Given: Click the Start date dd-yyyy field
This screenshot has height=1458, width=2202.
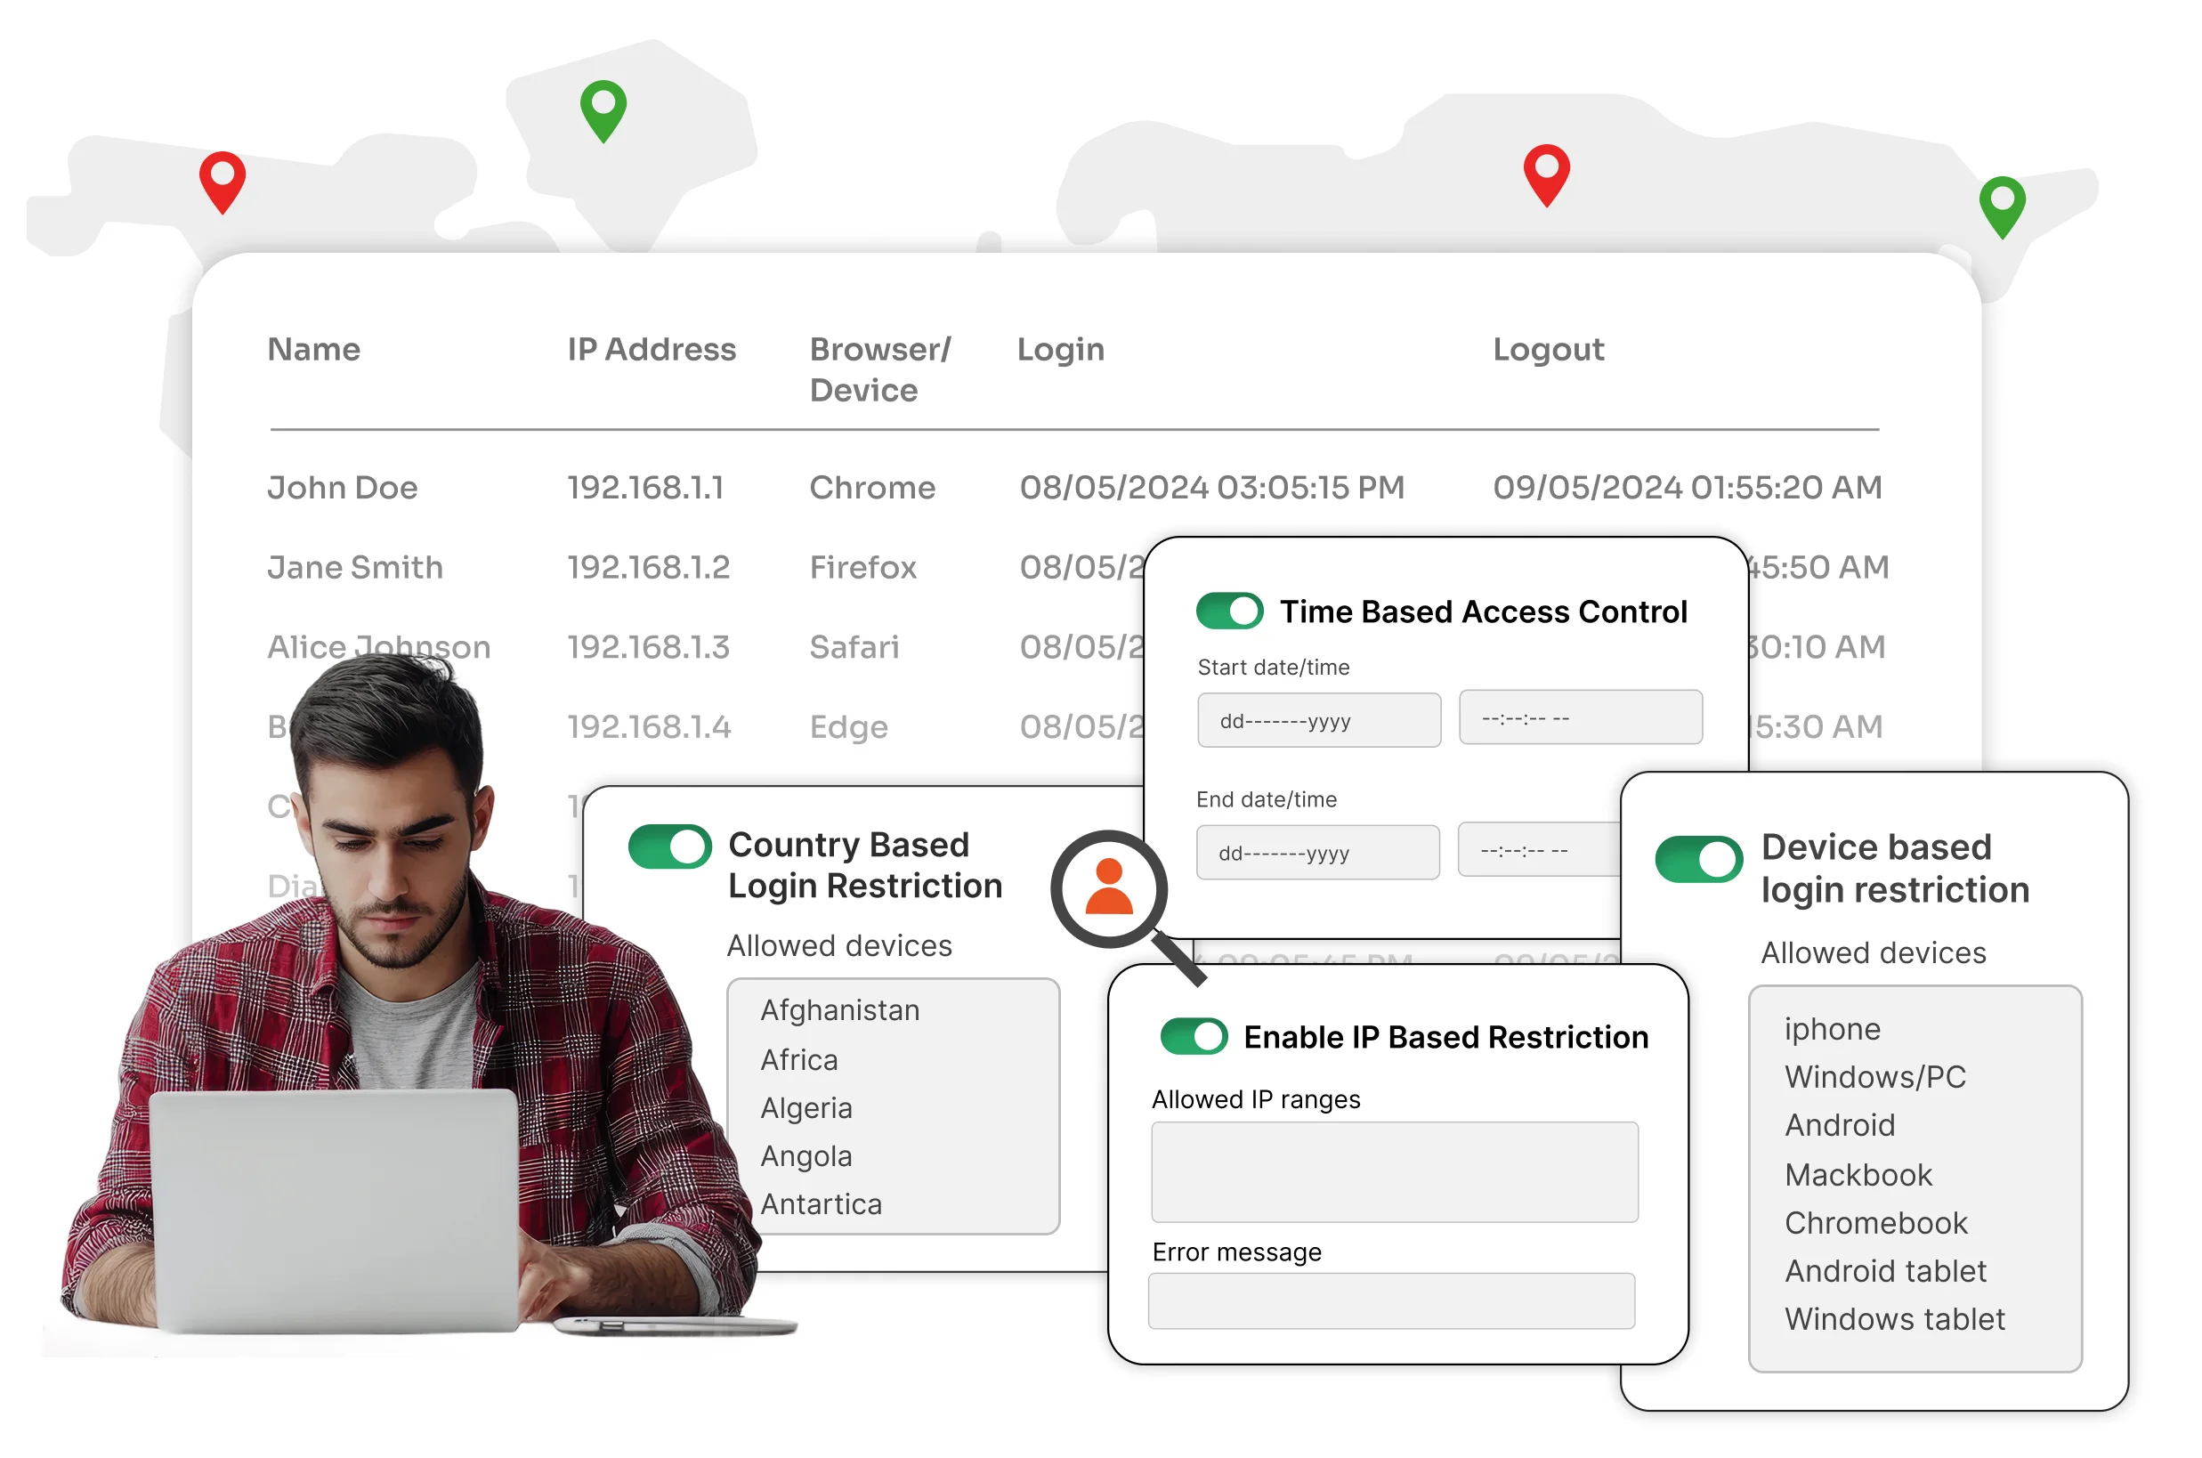Looking at the screenshot, I should pyautogui.click(x=1319, y=720).
